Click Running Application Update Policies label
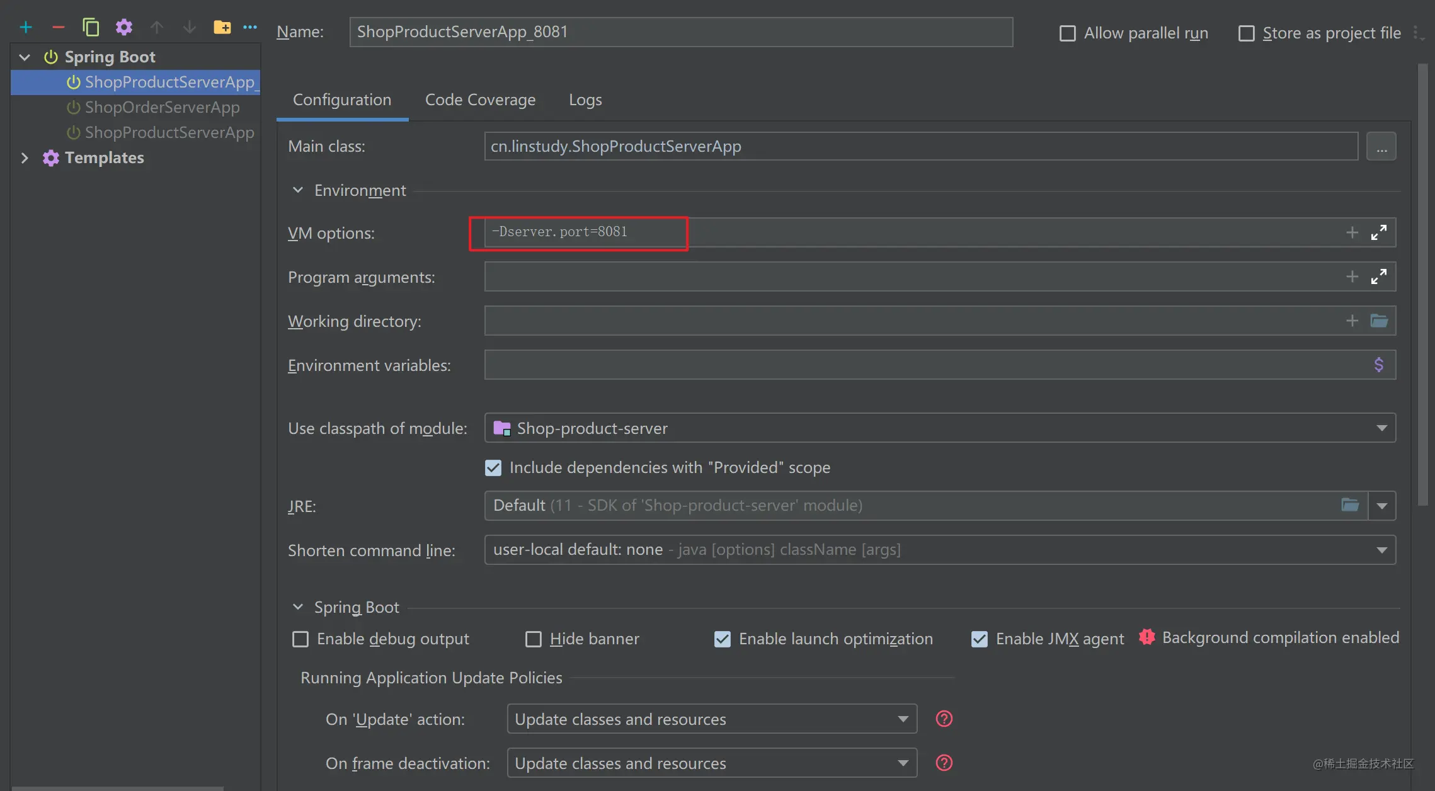The width and height of the screenshot is (1435, 791). click(x=432, y=678)
